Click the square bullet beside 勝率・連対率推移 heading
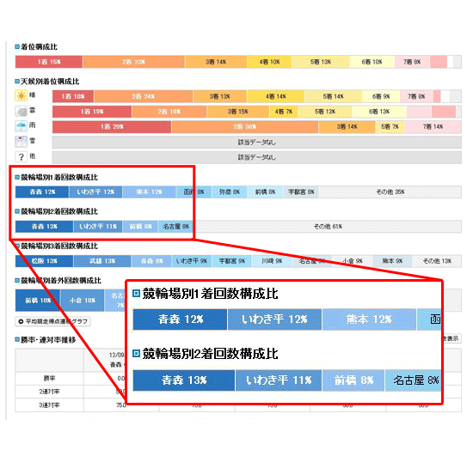The width and height of the screenshot is (473, 450). coord(17,340)
